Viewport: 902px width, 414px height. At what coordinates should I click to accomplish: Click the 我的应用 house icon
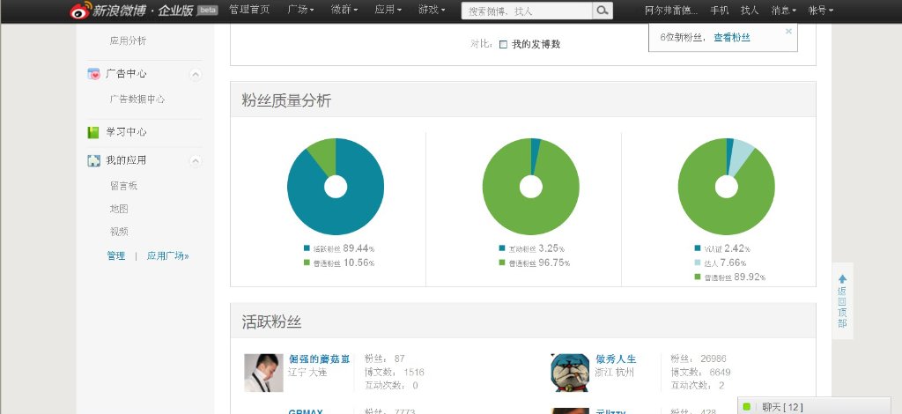(93, 160)
